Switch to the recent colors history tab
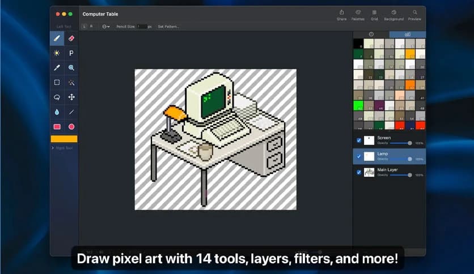The height and width of the screenshot is (274, 474). point(371,35)
